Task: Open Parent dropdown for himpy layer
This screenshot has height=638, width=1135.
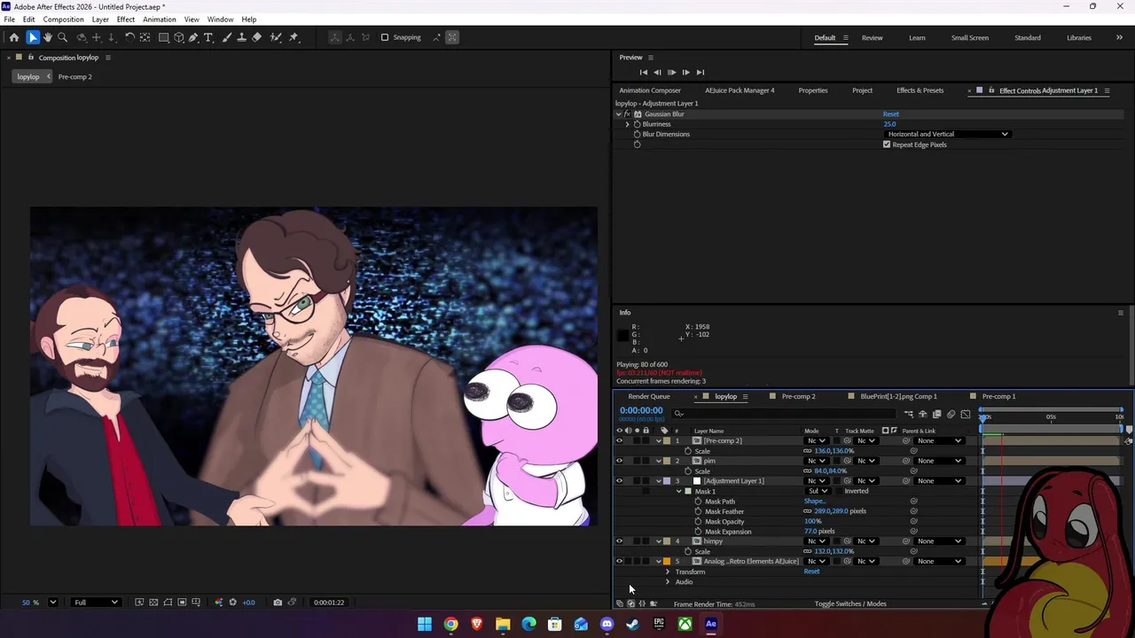Action: tap(940, 541)
